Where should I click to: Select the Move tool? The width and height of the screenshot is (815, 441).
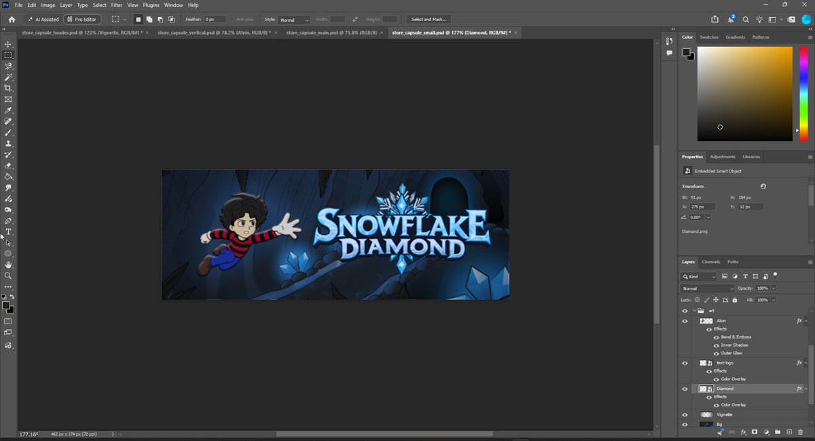[8, 44]
